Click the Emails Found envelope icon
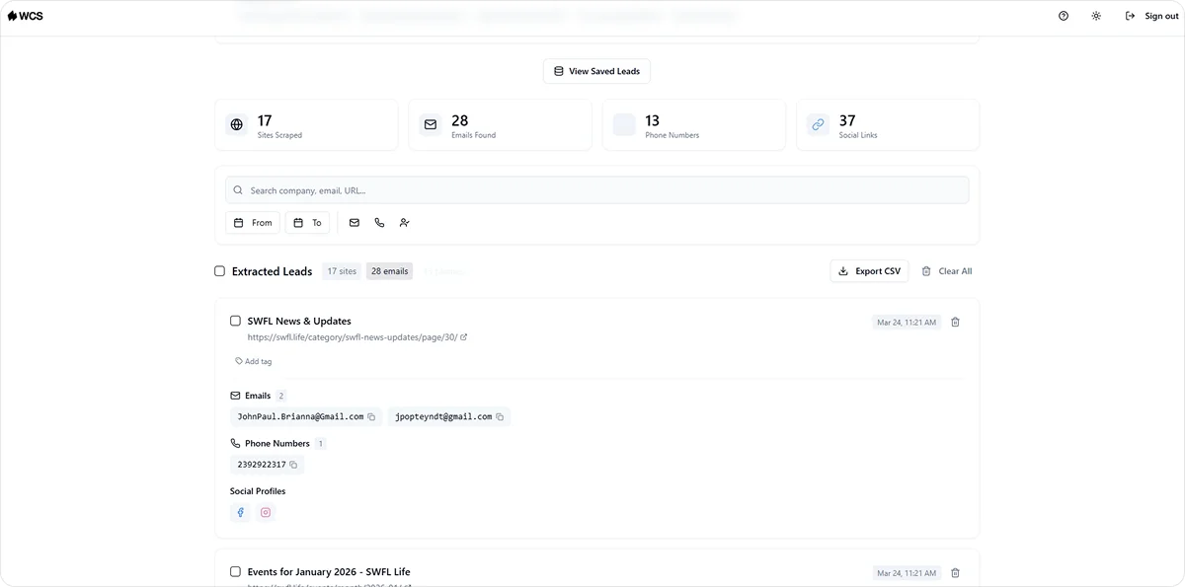The image size is (1185, 587). (x=430, y=124)
